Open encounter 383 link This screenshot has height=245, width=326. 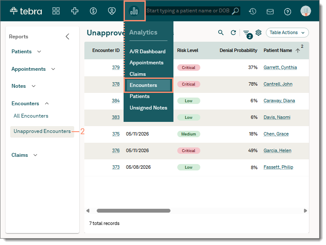coord(115,117)
